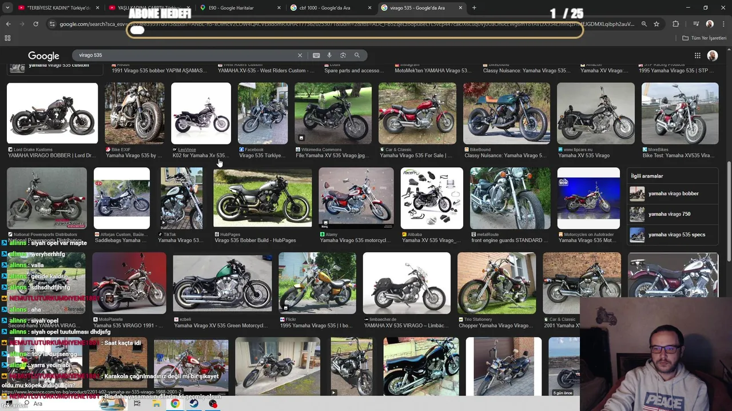Viewport: 732px width, 411px height.
Task: Click "Virago 535 Bobber Build - HubPages" caption
Action: pos(255,240)
